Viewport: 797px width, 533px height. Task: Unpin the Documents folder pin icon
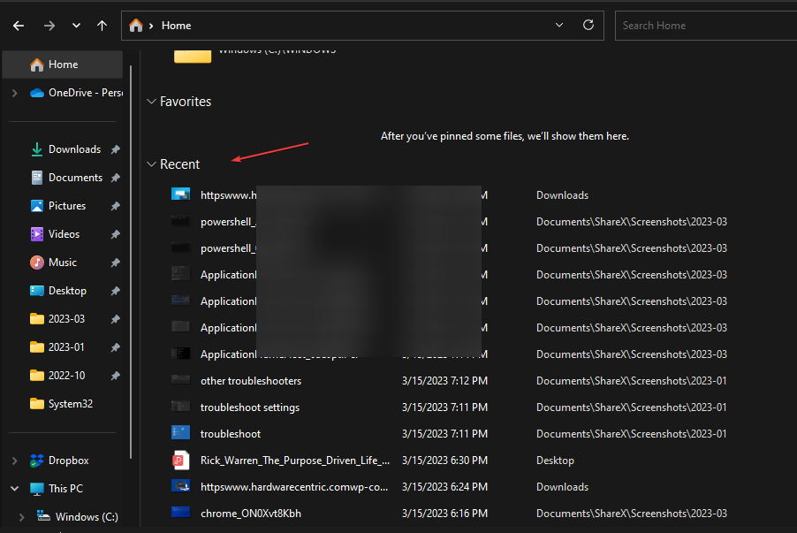115,177
